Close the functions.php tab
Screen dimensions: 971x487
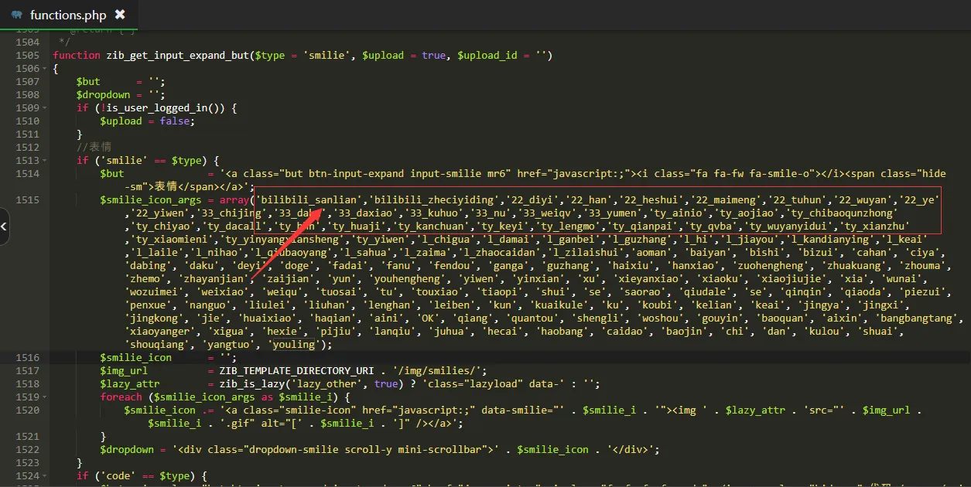tap(119, 15)
